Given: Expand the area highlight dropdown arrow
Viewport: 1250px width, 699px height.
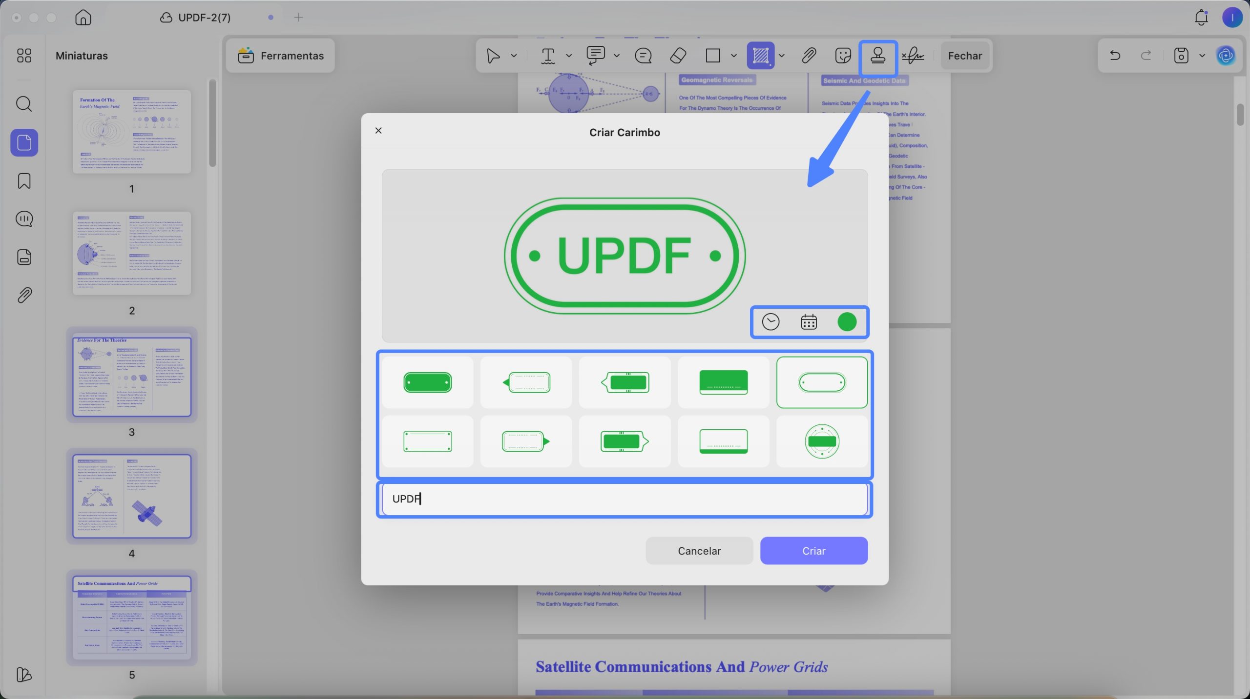Looking at the screenshot, I should click(782, 56).
